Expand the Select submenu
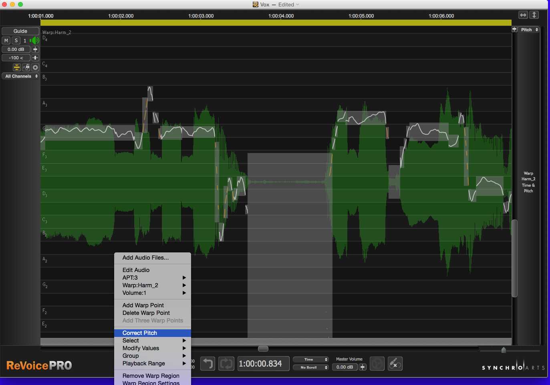 click(153, 341)
